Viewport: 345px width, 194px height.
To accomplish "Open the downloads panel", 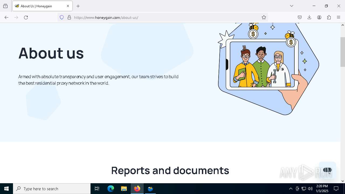I will click(x=309, y=18).
